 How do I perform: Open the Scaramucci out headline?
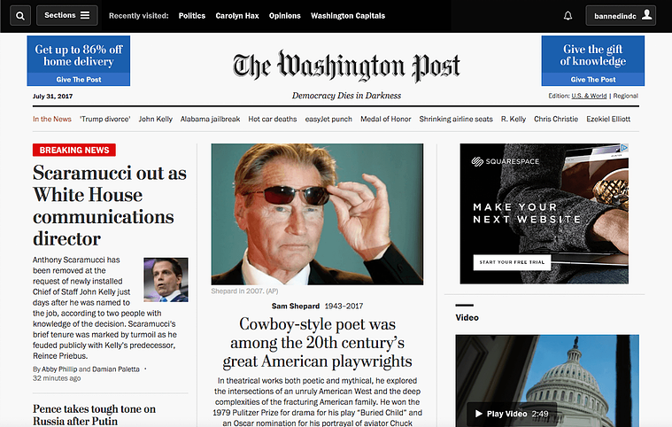pyautogui.click(x=110, y=206)
